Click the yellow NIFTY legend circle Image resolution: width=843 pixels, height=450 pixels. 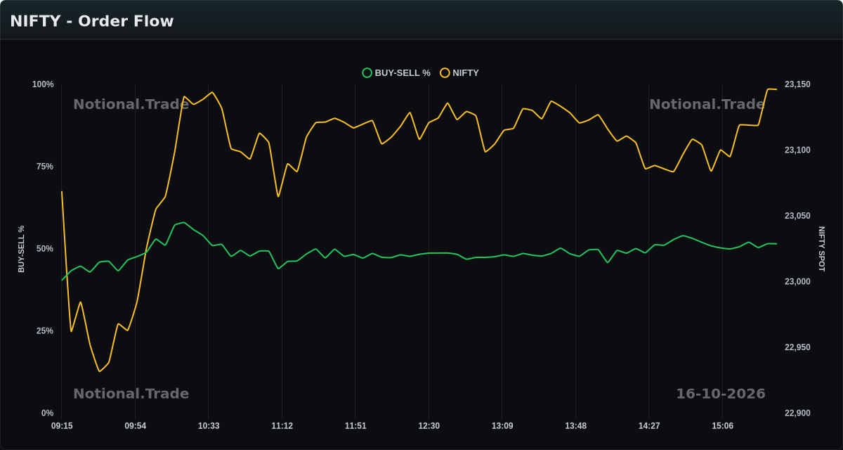click(445, 72)
